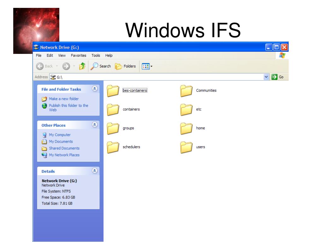
Task: Open Search in the toolbar
Action: click(101, 66)
